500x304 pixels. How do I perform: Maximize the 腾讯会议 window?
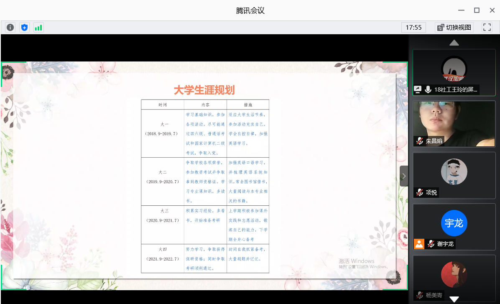coord(477,10)
